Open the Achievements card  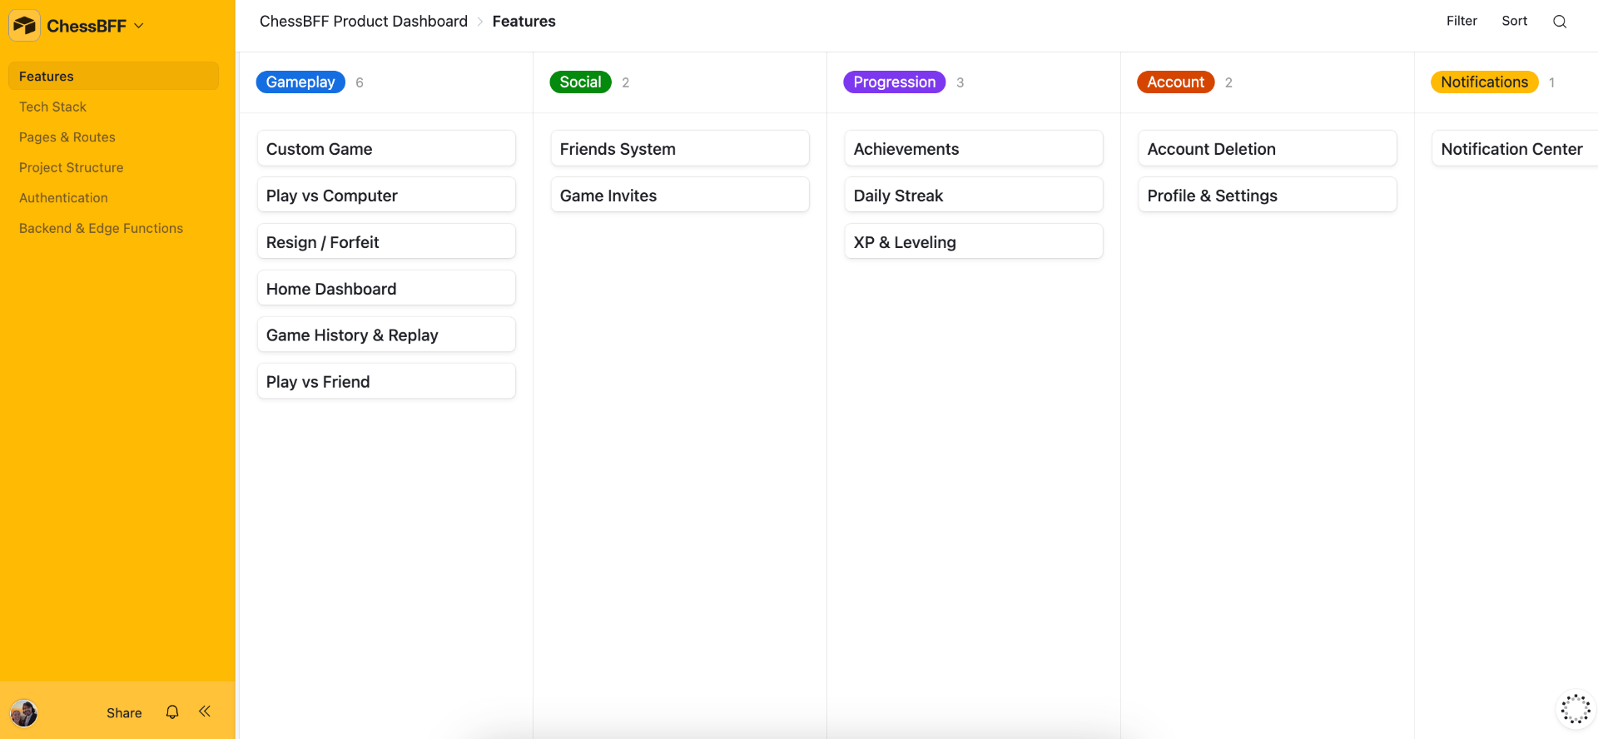(974, 148)
